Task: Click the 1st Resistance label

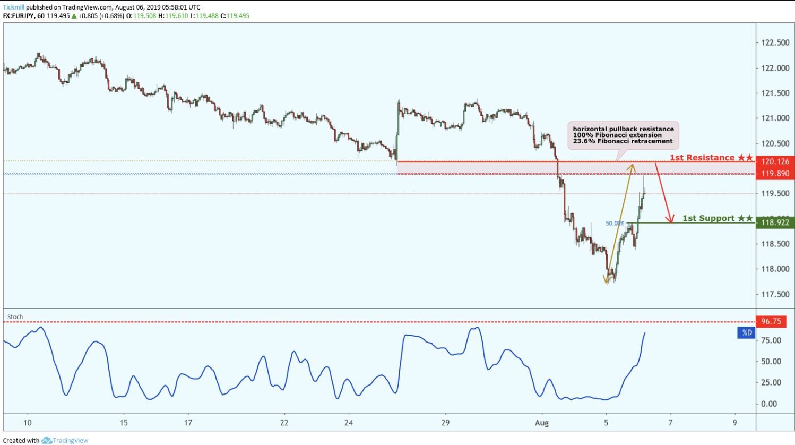Action: (x=711, y=158)
